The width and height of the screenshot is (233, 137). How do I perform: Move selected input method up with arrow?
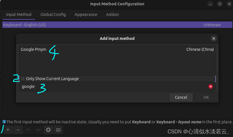pos(28,130)
